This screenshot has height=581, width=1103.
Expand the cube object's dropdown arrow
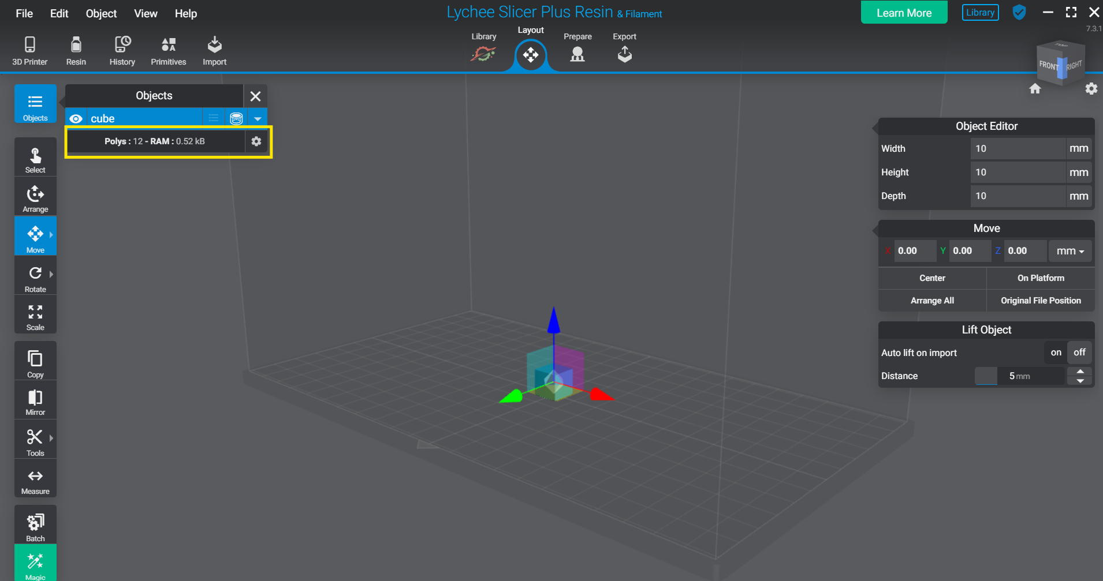(x=258, y=118)
